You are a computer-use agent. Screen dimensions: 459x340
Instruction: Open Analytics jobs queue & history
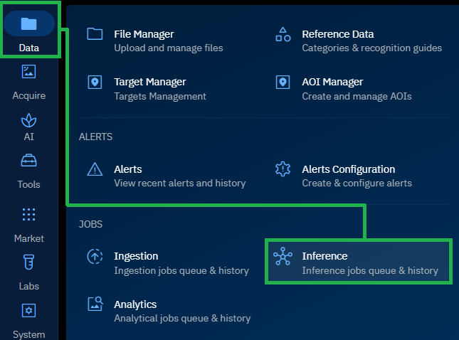pyautogui.click(x=182, y=318)
